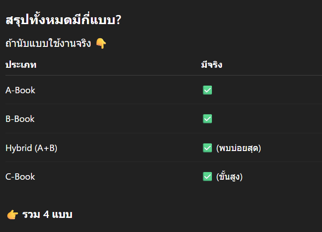Click the green checkmark beside ขั้นสูง
The width and height of the screenshot is (322, 232).
[207, 177]
